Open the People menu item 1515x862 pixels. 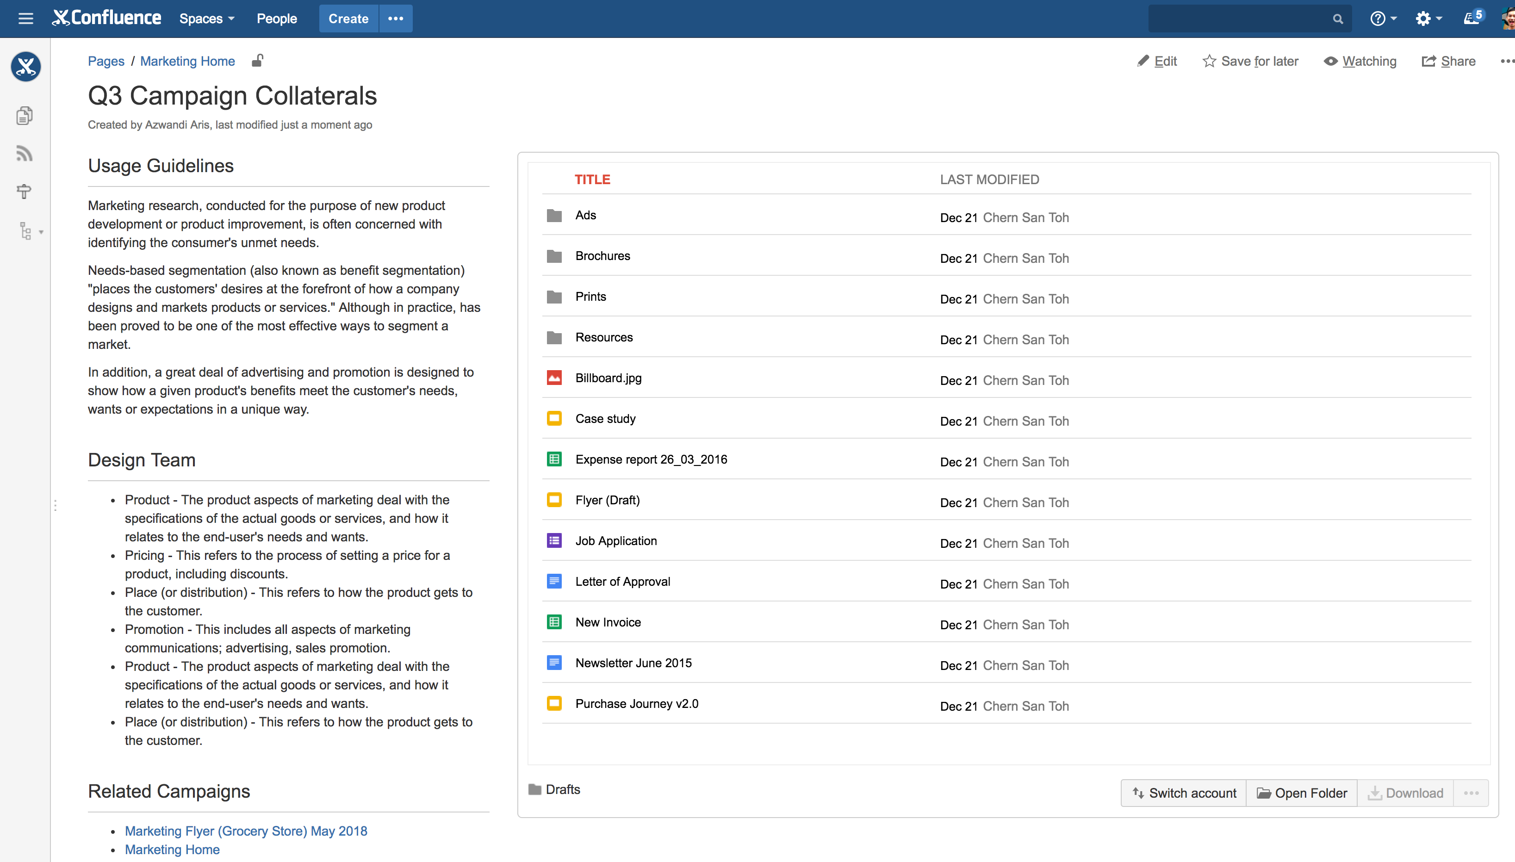276,19
